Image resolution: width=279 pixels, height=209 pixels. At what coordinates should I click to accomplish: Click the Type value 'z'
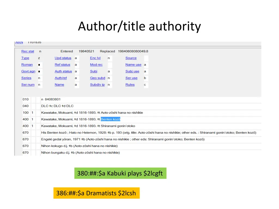(39, 58)
